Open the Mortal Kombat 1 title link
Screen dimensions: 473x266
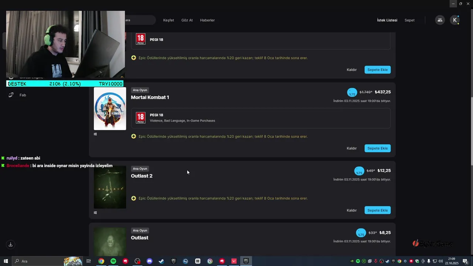tap(150, 98)
